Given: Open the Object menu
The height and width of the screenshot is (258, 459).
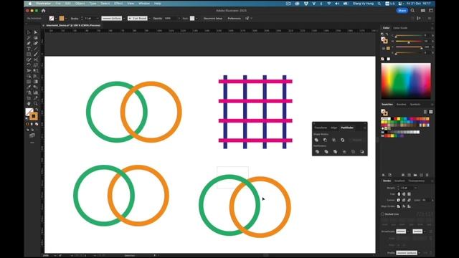Looking at the screenshot, I should pos(80,4).
